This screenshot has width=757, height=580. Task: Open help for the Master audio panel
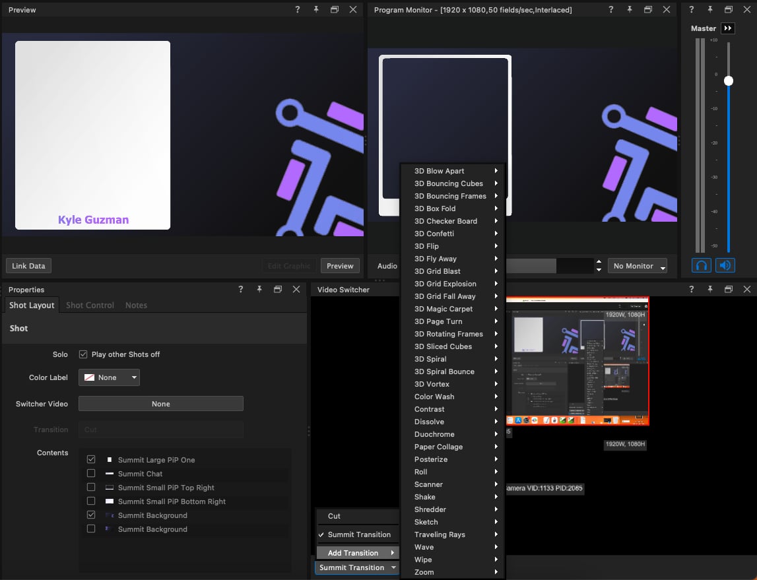coord(692,10)
